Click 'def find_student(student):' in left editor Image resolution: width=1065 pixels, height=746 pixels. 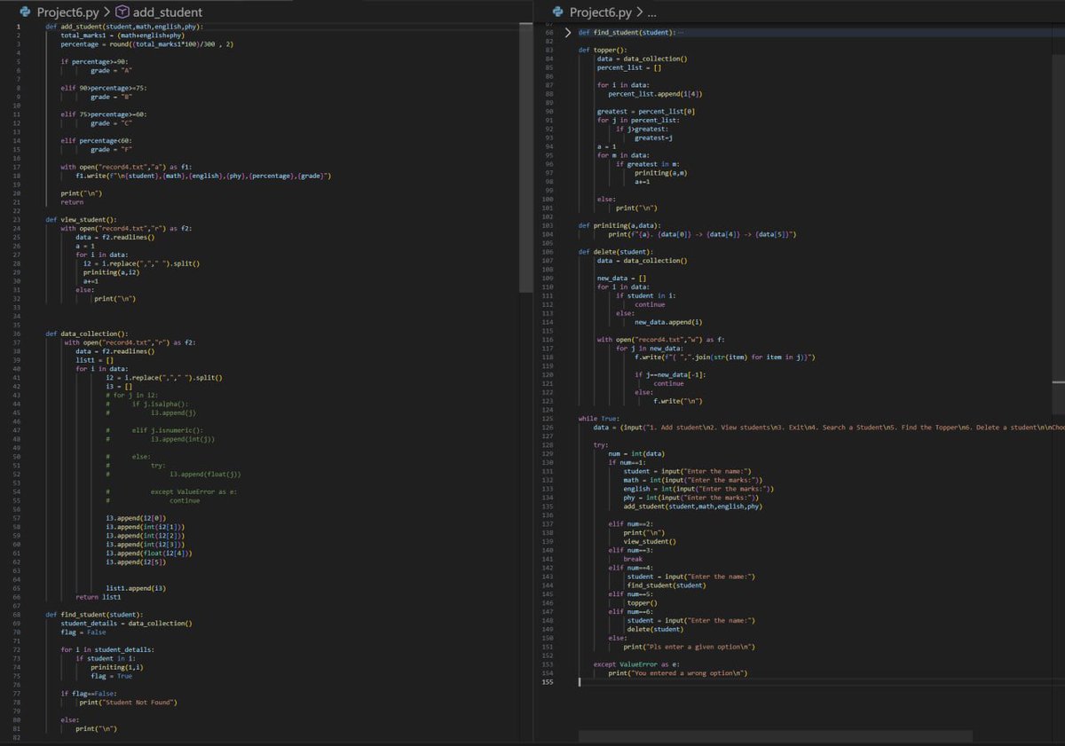94,615
